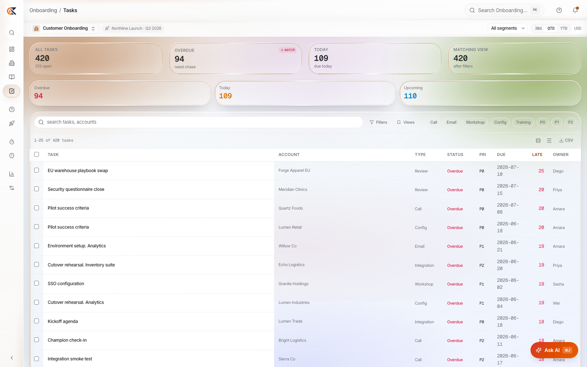Sort by the LATE column header
The width and height of the screenshot is (587, 367).
point(537,155)
